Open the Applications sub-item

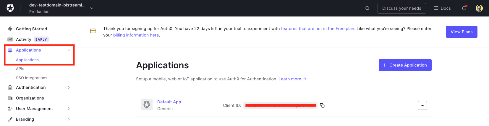27,60
